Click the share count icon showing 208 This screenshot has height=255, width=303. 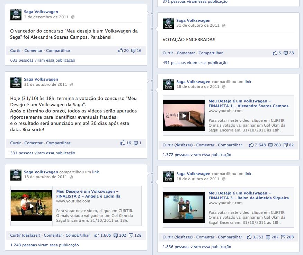[283, 237]
